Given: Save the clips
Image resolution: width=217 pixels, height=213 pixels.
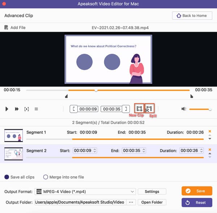Looking at the screenshot, I should click(197, 191).
